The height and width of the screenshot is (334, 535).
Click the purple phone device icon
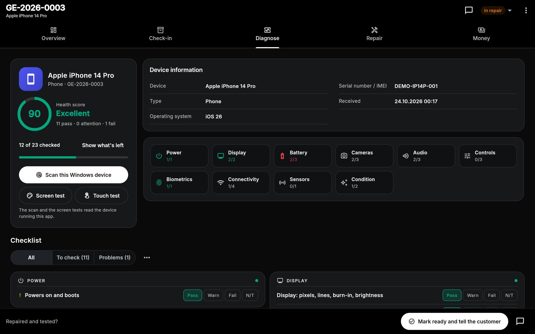(x=31, y=79)
